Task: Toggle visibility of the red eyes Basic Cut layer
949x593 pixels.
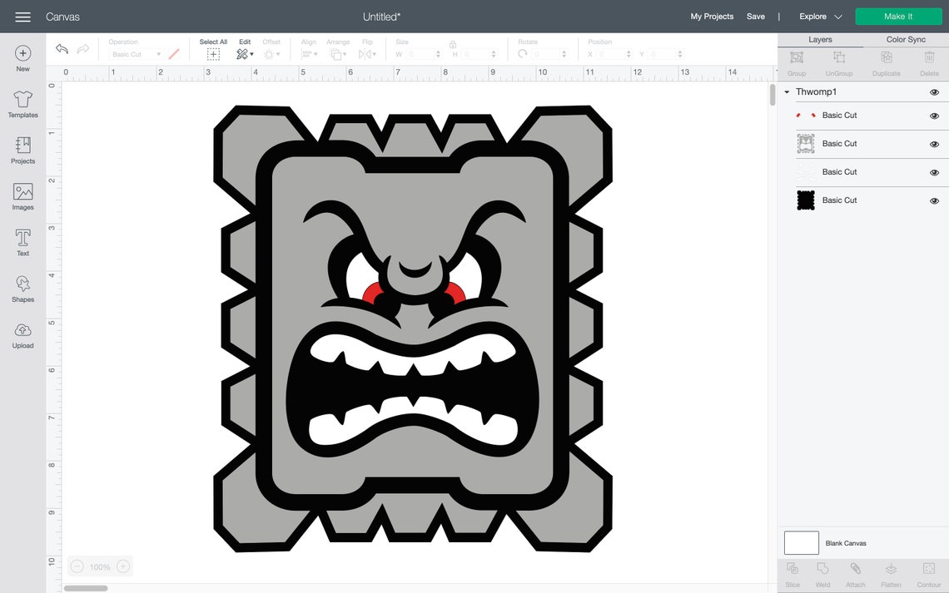Action: (x=934, y=116)
